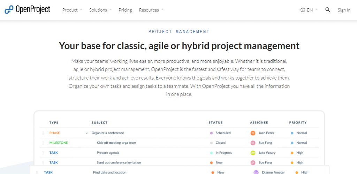Click the ASSIGNEE column header

pos(259,122)
